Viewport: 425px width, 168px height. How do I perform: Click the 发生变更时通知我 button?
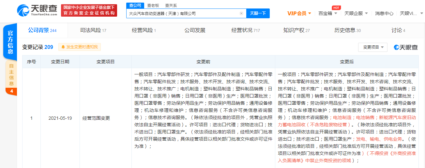point(80,47)
